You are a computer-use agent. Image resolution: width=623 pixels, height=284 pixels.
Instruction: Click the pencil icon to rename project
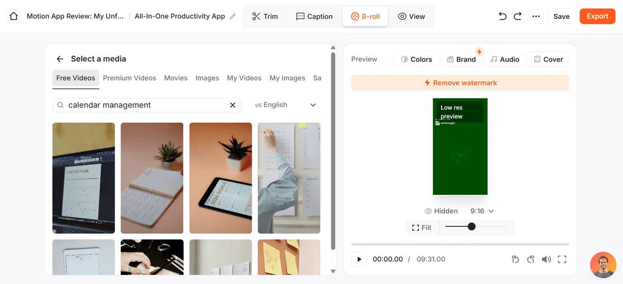point(233,16)
